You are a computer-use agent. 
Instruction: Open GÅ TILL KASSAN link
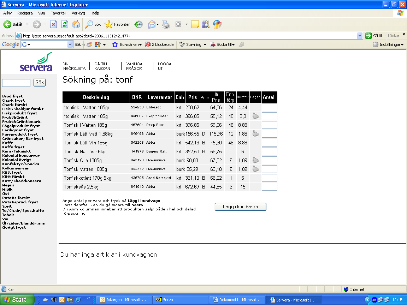click(x=102, y=66)
